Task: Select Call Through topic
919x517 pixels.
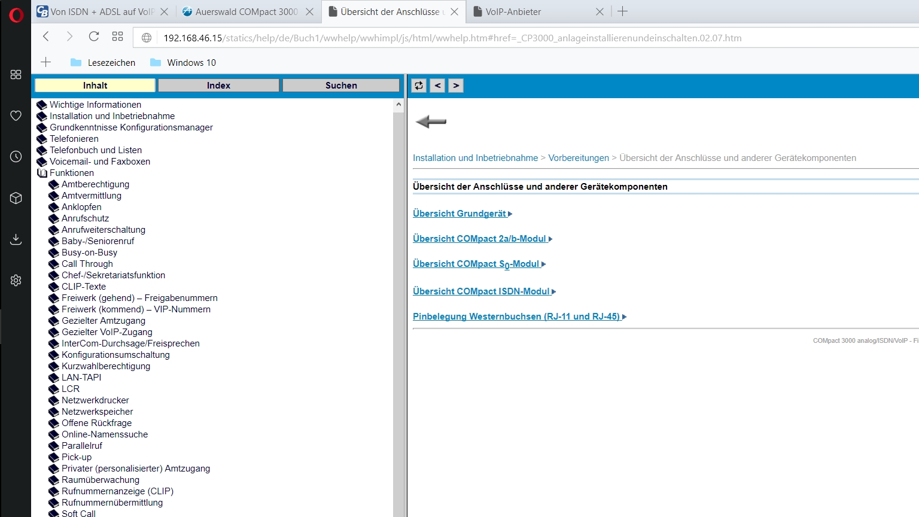Action: click(x=87, y=264)
